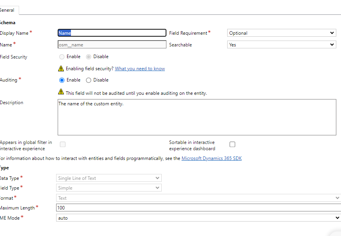Click into the Description text area
Image resolution: width=341 pixels, height=236 pixels.
tap(196, 117)
